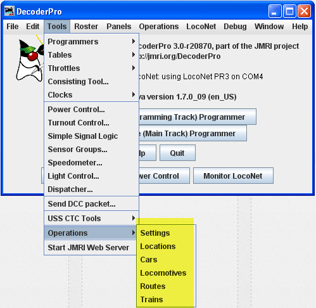Click the Power Control button in main window
Image resolution: width=316 pixels, height=308 pixels.
(164, 176)
